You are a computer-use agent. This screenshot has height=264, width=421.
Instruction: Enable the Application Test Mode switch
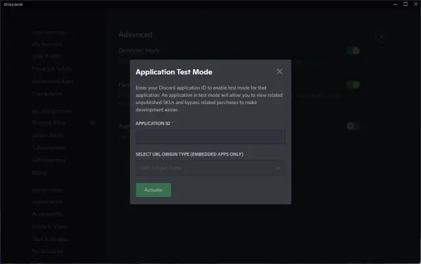[x=353, y=126]
